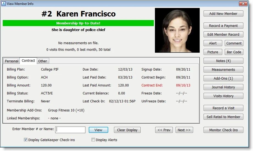Click Terminate Billing value 'Never'

45,101
